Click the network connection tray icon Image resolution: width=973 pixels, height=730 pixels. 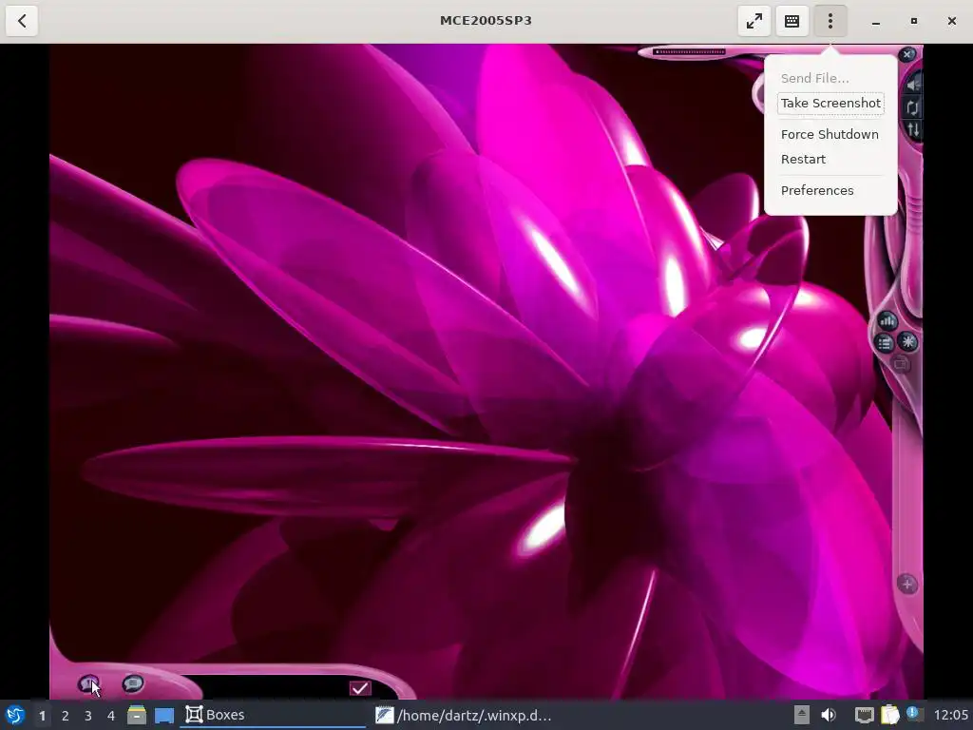pos(864,715)
